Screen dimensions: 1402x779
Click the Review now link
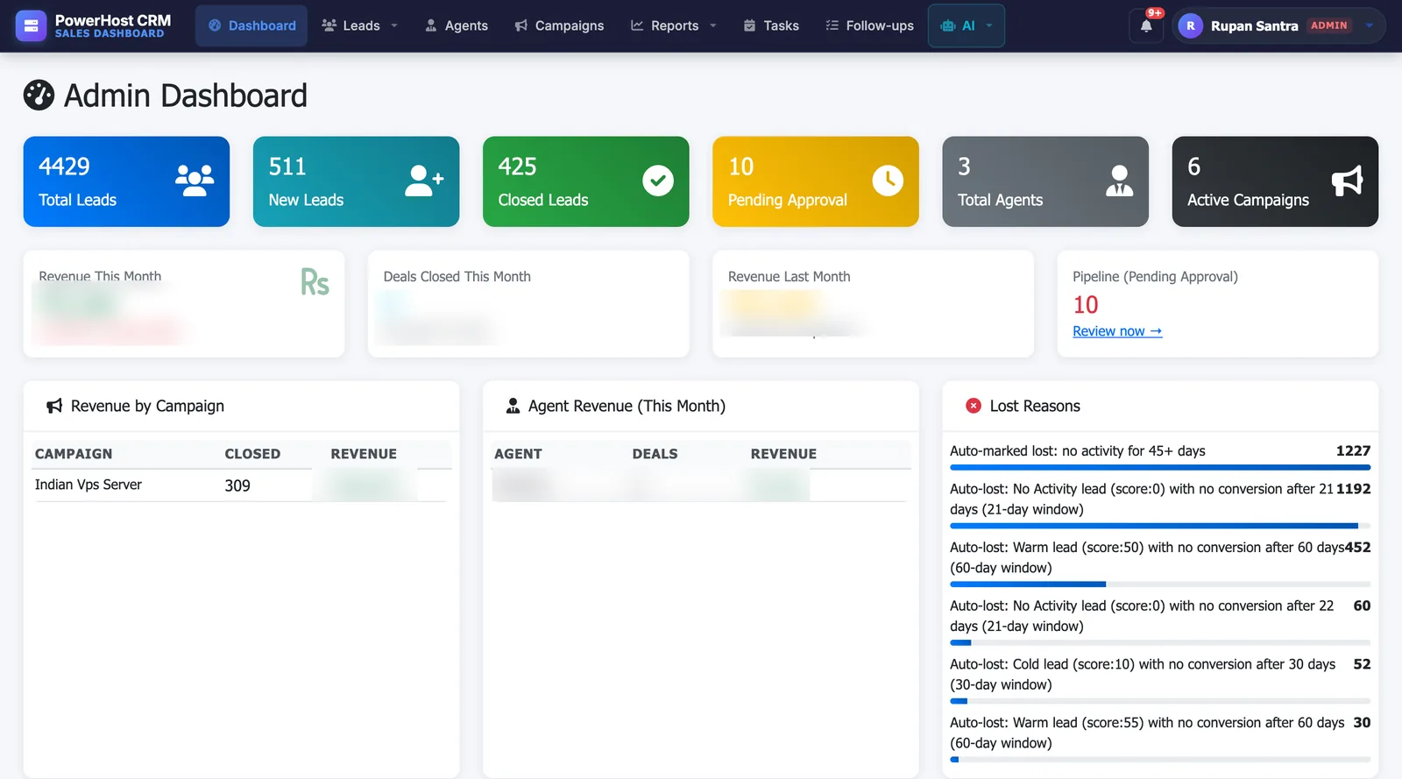[1117, 331]
